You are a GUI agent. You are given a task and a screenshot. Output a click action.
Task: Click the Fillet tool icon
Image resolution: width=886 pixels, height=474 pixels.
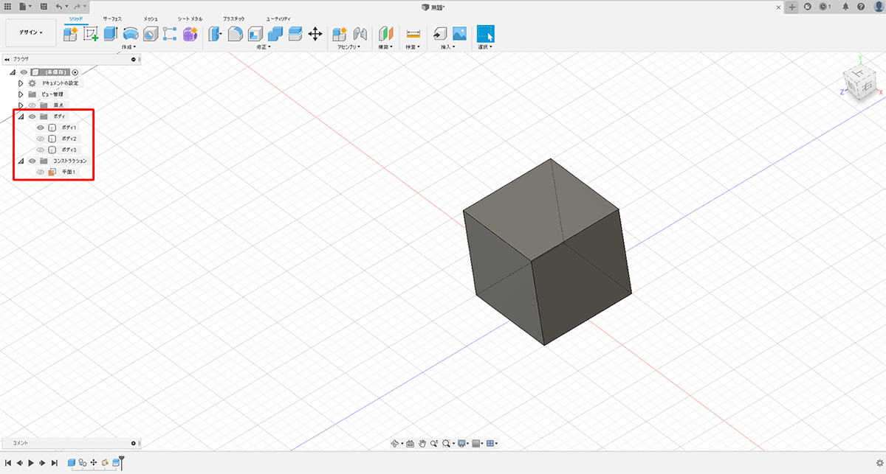point(236,34)
